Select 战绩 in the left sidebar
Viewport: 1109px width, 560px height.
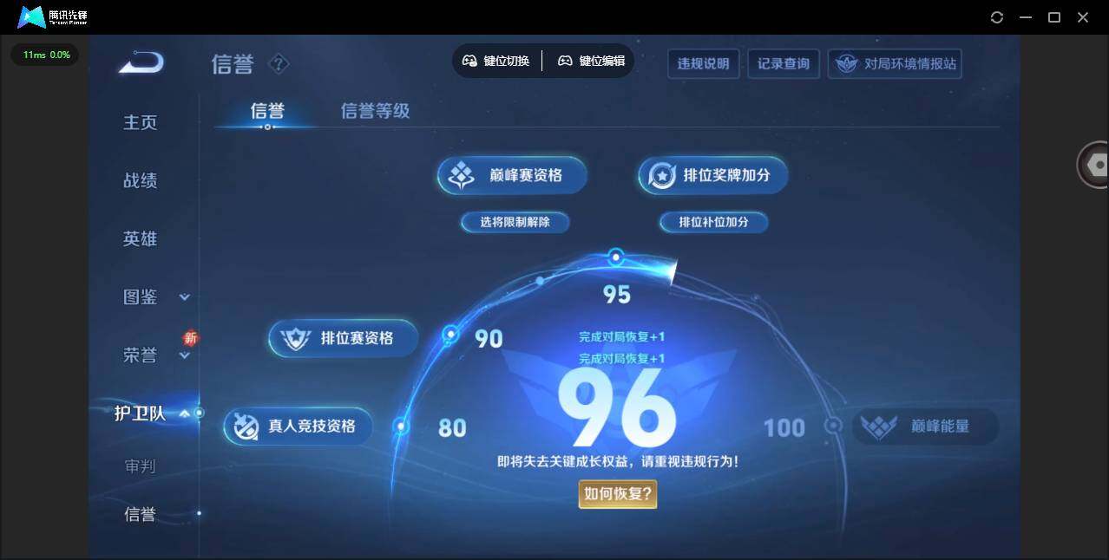[x=141, y=181]
